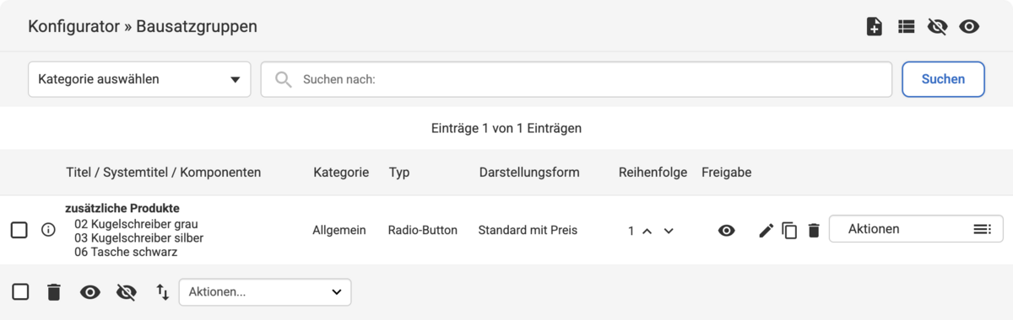The width and height of the screenshot is (1013, 320).
Task: Click the Konfigurator » Bausatzgruppen heading
Action: pyautogui.click(x=143, y=26)
